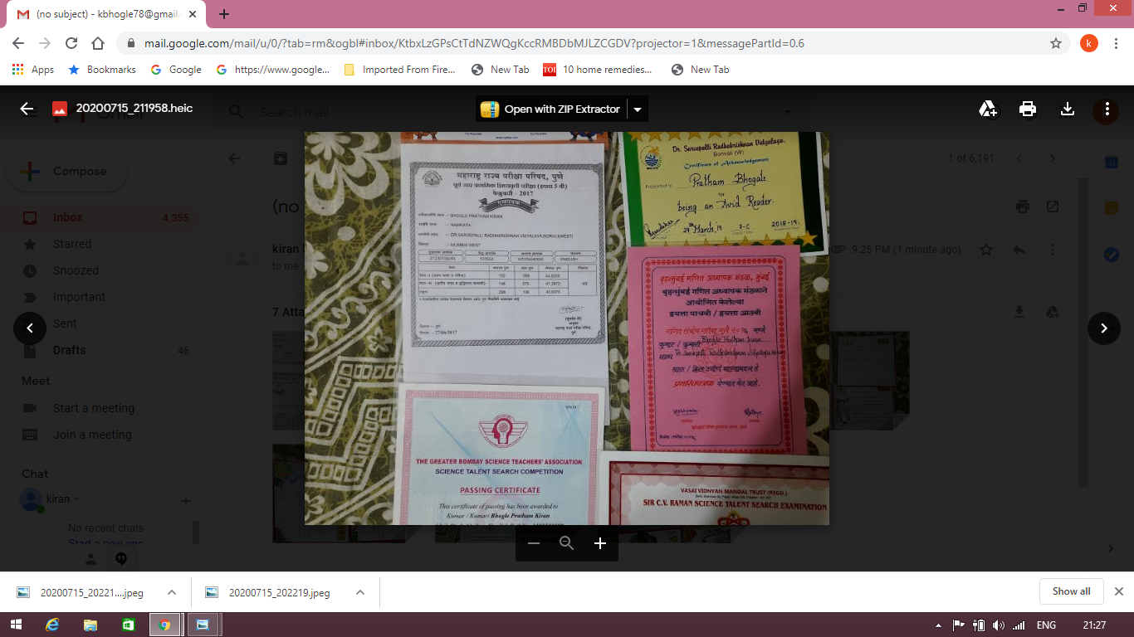The image size is (1134, 637).
Task: Open Apps bookmark shortcut
Action: pos(33,70)
